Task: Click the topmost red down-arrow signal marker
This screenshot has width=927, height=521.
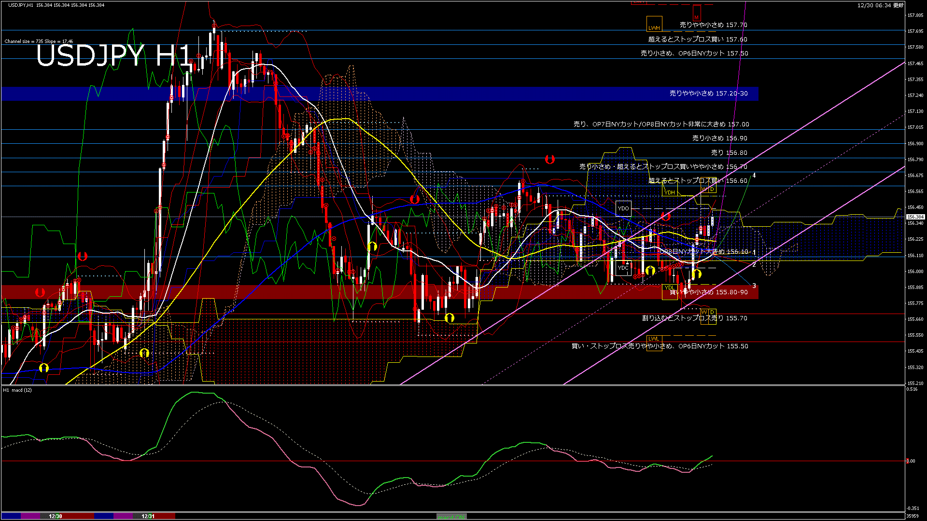Action: point(549,159)
